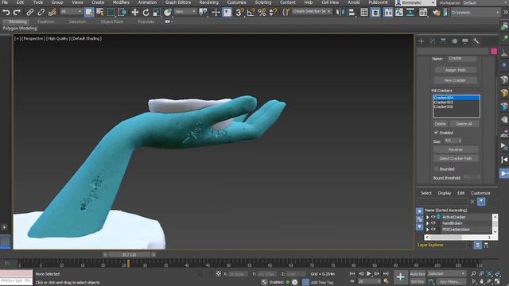Open the Create Selection Set dropdown
Screen dimensions: 509x286
(x=312, y=11)
